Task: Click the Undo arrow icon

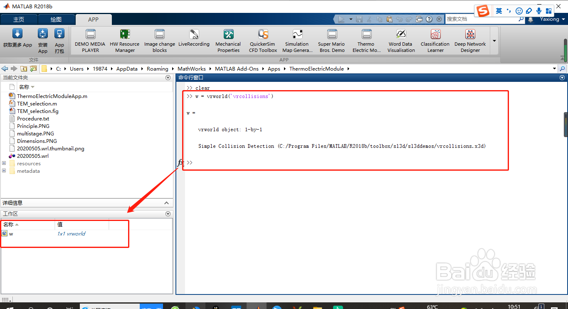Action: (x=399, y=19)
